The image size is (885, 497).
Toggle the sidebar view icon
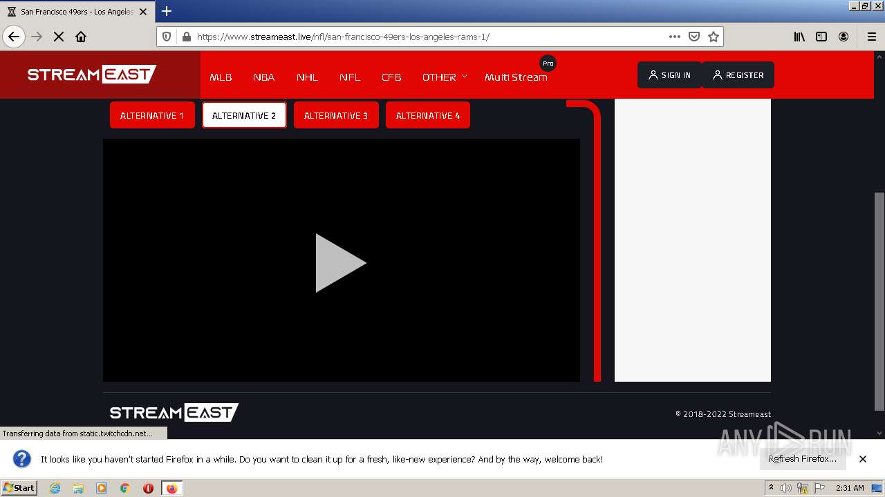[x=821, y=37]
